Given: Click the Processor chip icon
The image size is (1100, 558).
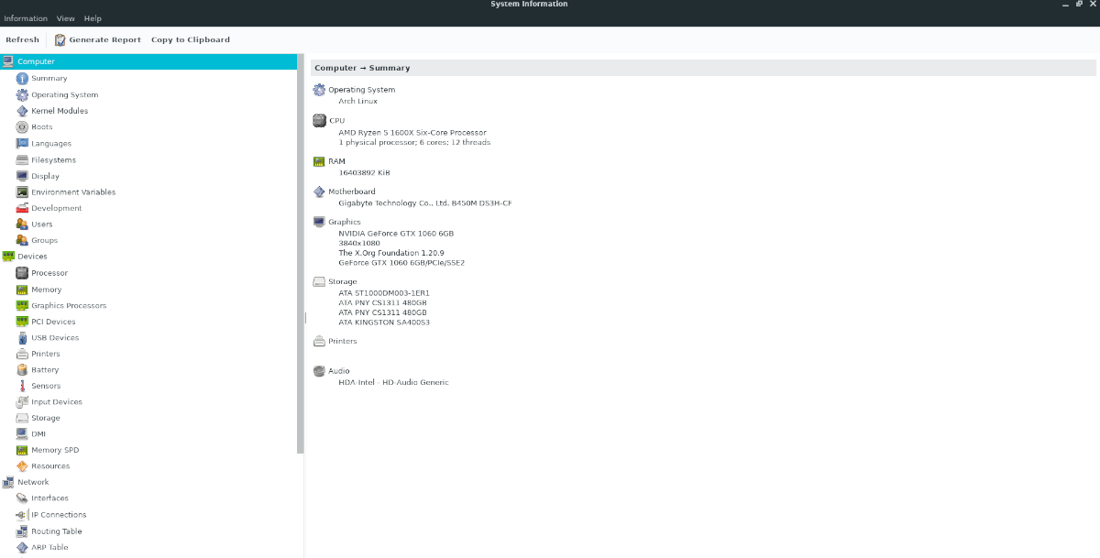Looking at the screenshot, I should [23, 273].
